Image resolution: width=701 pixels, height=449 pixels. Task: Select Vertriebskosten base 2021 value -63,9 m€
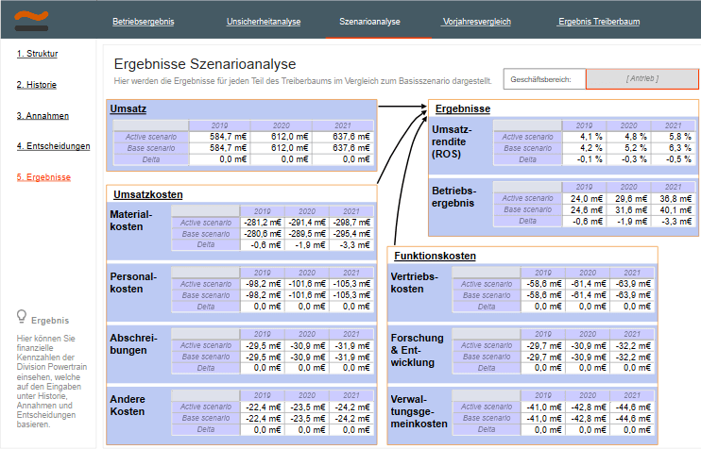[x=631, y=295]
